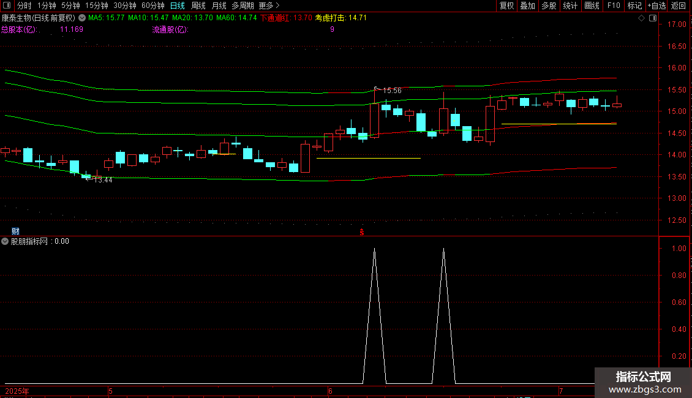Image resolution: width=692 pixels, height=398 pixels.
Task: Switch to the 1分钟 chart
Action: click(47, 6)
